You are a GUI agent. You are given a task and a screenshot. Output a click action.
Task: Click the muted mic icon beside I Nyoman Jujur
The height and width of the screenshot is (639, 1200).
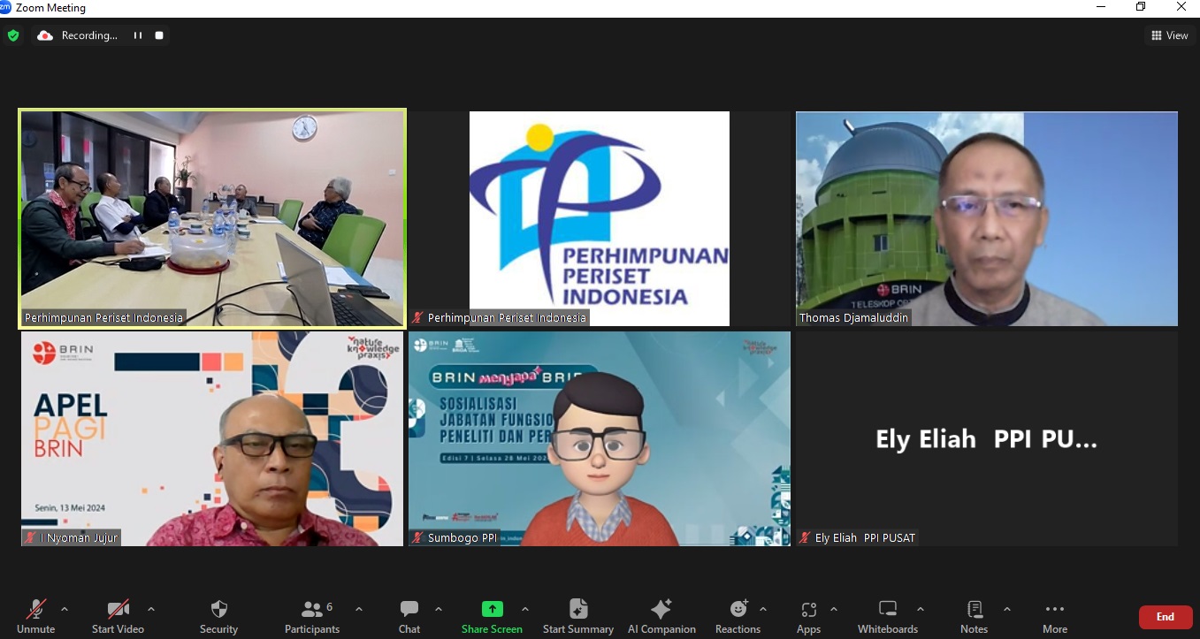pyautogui.click(x=30, y=537)
